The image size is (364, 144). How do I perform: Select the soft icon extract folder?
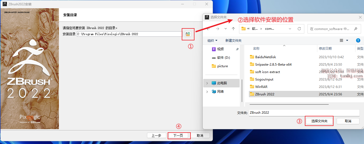pos(267,72)
